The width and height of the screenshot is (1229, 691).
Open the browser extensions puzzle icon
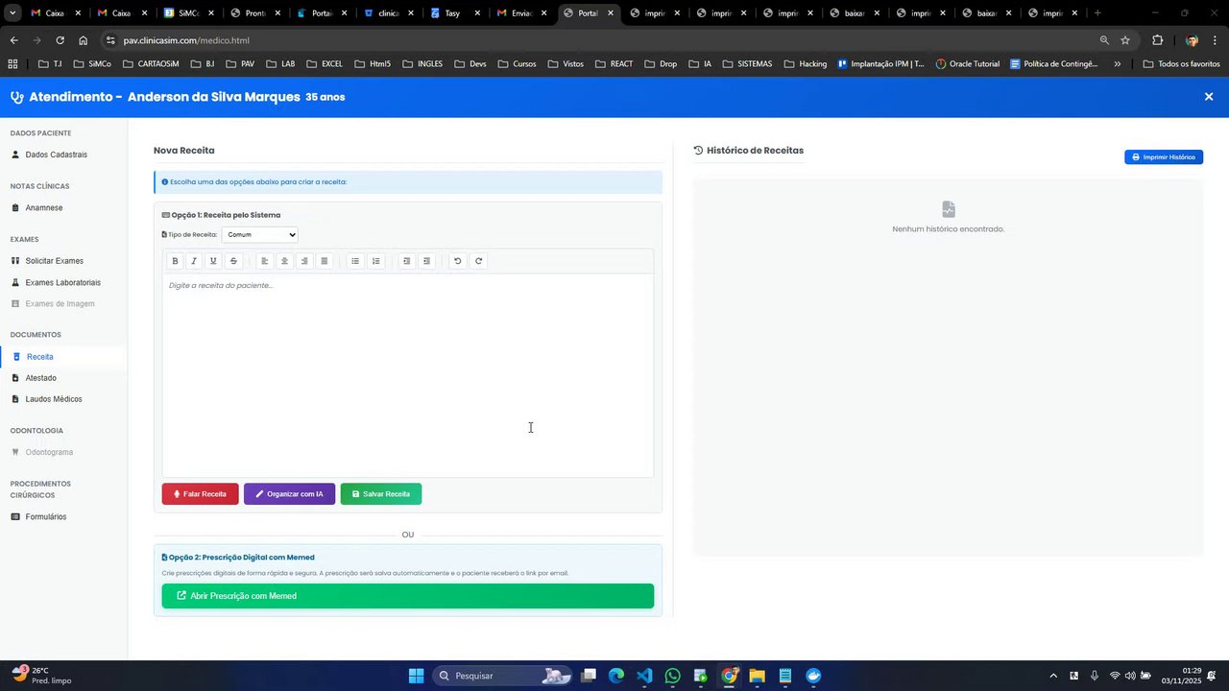point(1157,40)
